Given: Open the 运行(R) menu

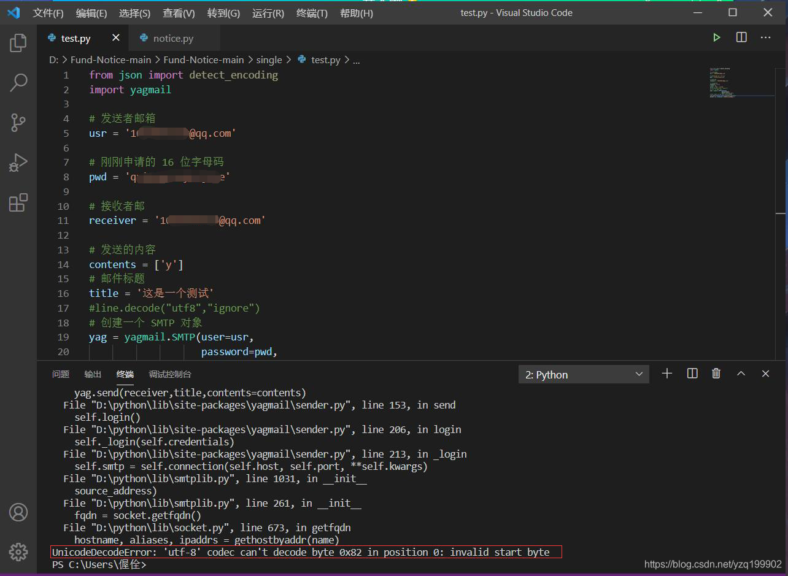Looking at the screenshot, I should click(x=268, y=13).
